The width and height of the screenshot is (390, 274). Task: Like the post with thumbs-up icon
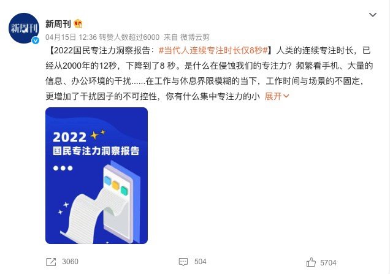(x=311, y=262)
